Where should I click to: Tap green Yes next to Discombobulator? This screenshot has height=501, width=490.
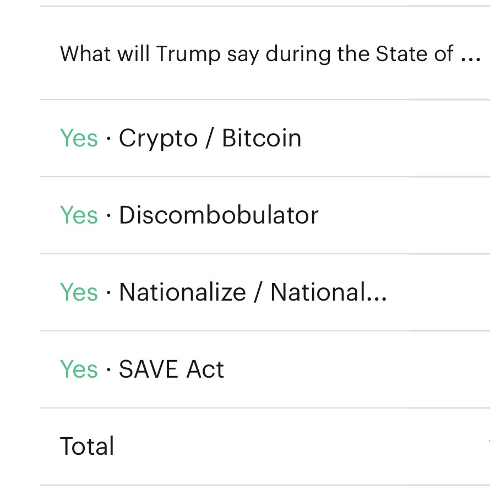(x=79, y=215)
